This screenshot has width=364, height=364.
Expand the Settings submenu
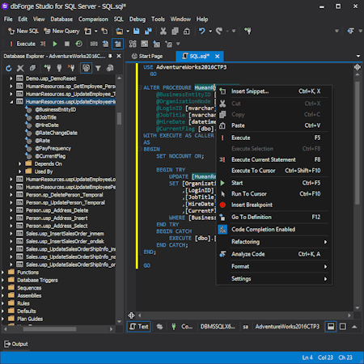click(274, 278)
